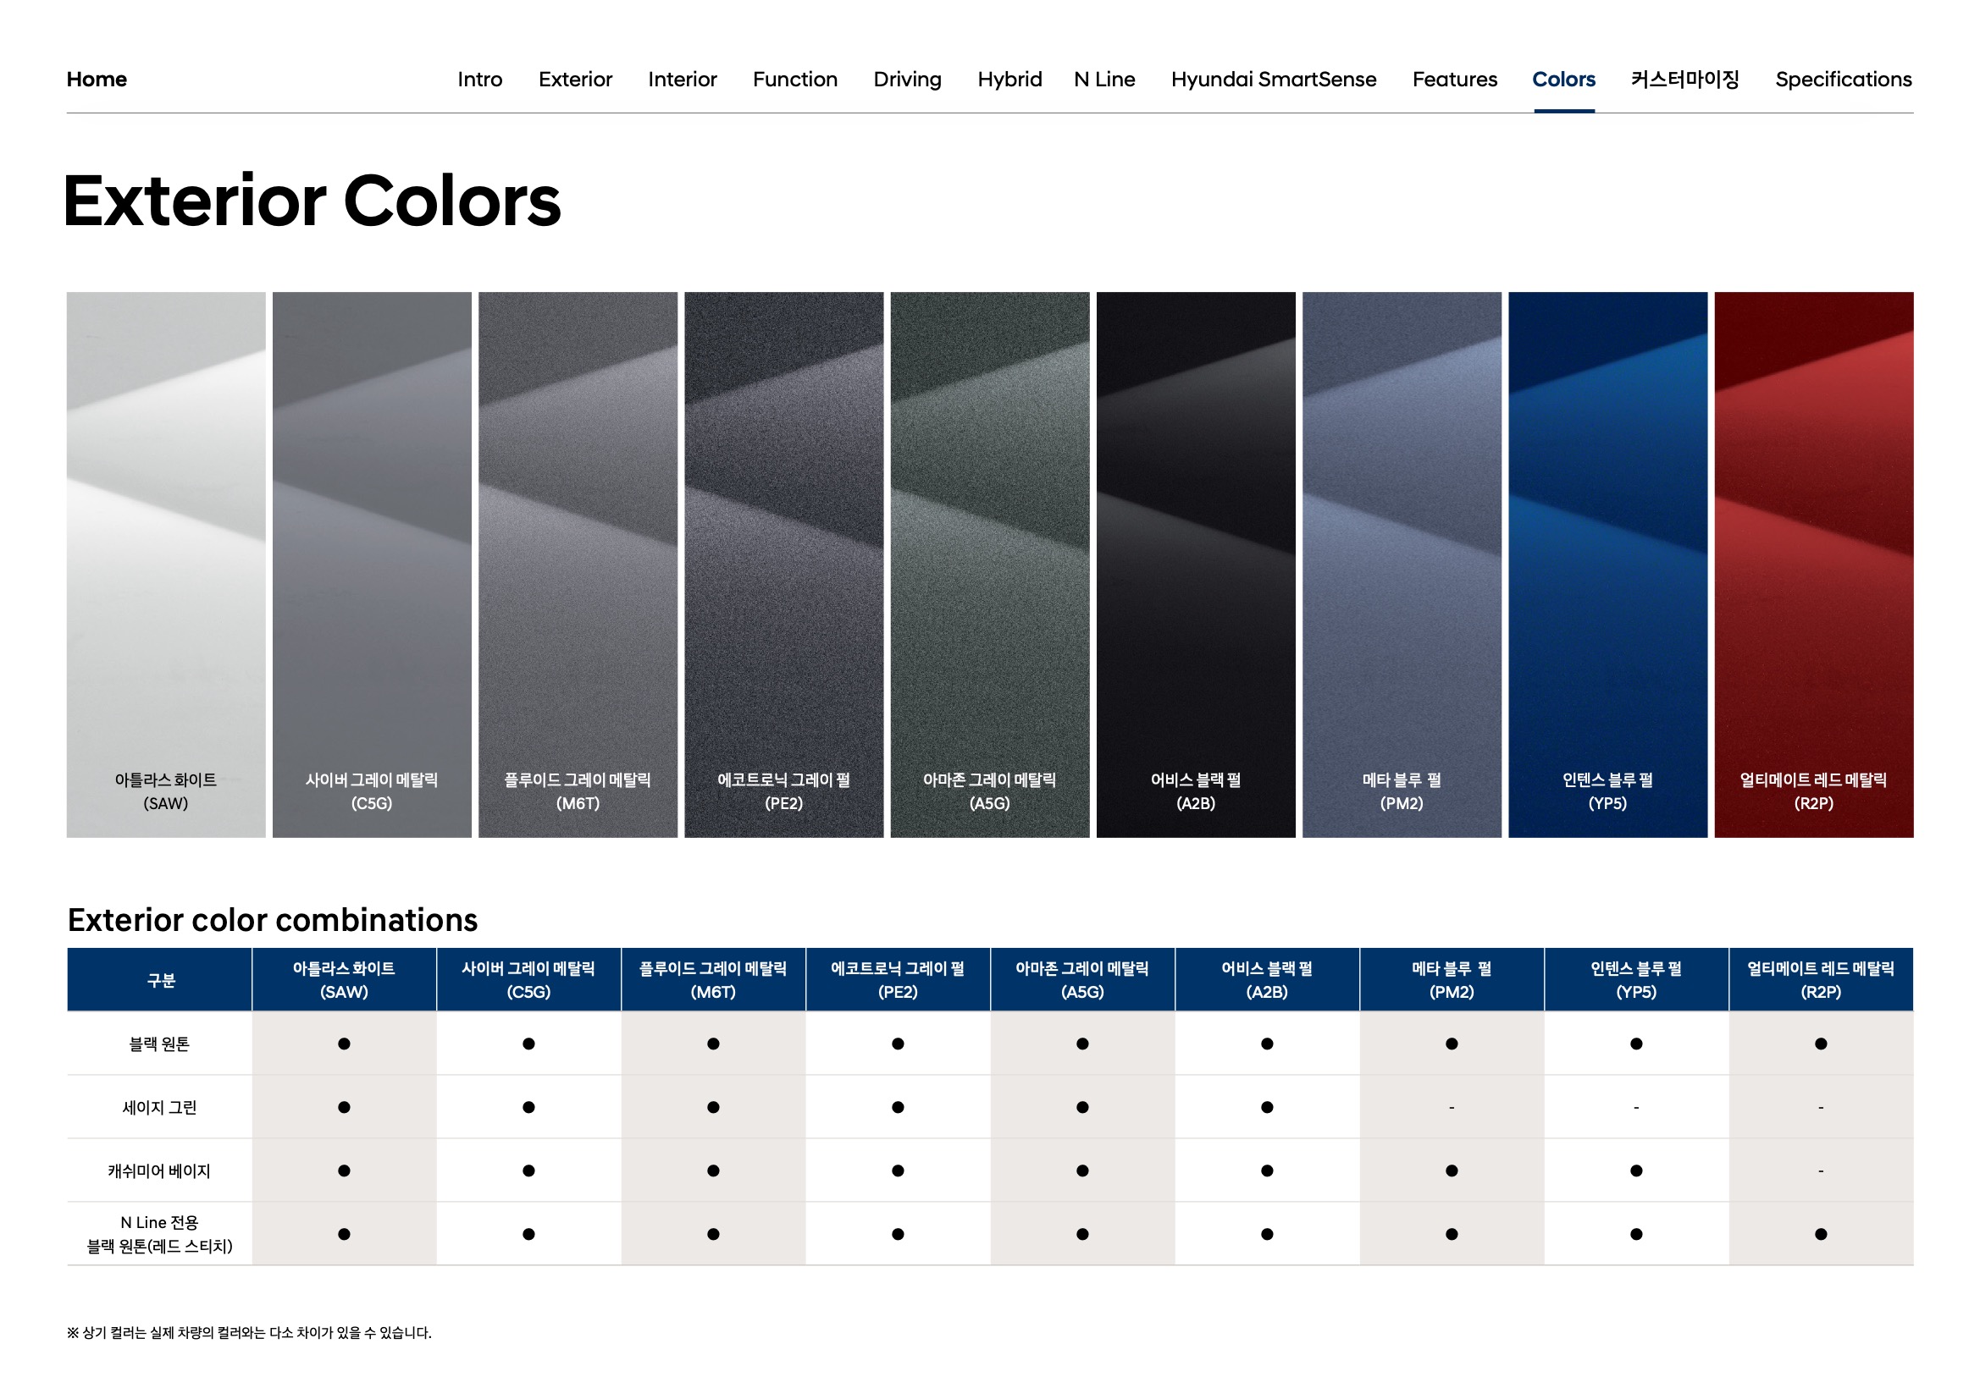Select the Function menu item
Viewport: 1980px width, 1399px height.
[794, 80]
